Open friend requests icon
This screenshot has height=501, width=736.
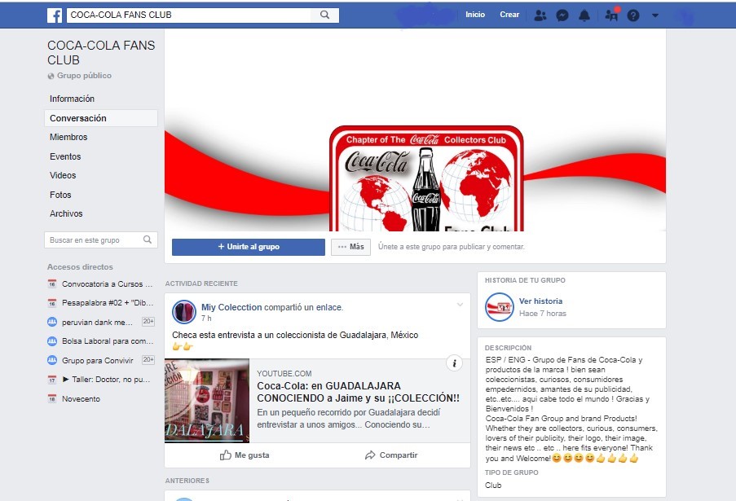tap(540, 15)
